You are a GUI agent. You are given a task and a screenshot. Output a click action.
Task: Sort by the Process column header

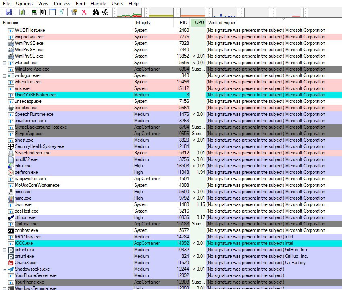click(x=66, y=23)
